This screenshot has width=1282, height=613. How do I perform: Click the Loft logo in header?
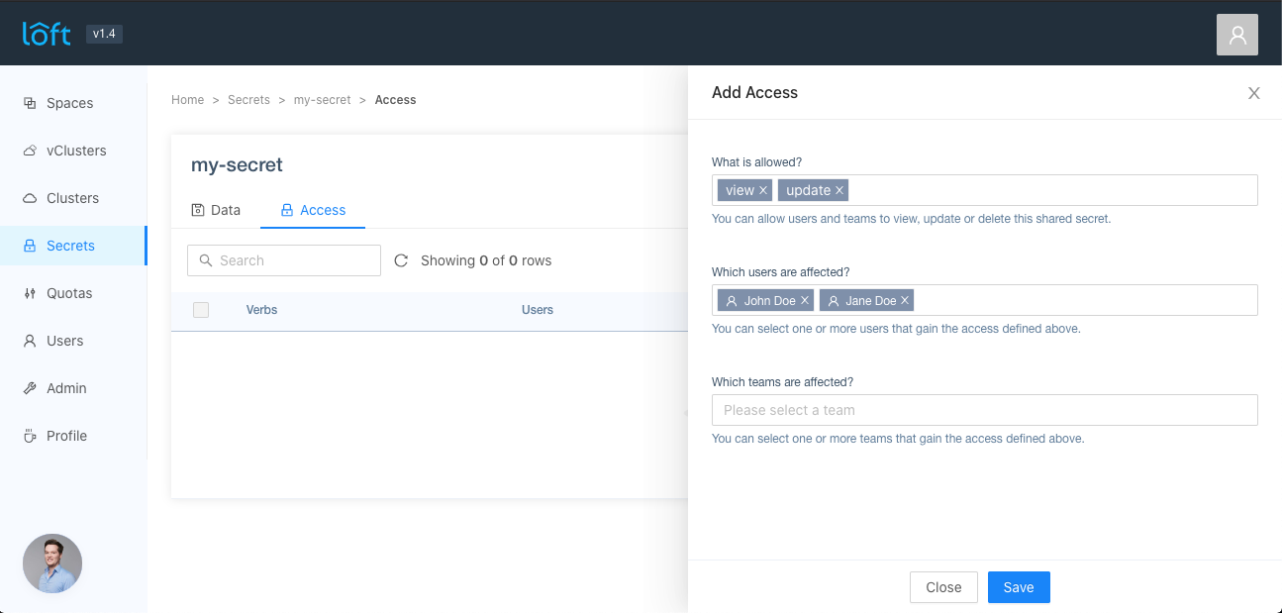pos(47,34)
